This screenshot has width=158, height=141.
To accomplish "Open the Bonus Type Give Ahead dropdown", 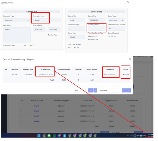I will pos(116,20).
